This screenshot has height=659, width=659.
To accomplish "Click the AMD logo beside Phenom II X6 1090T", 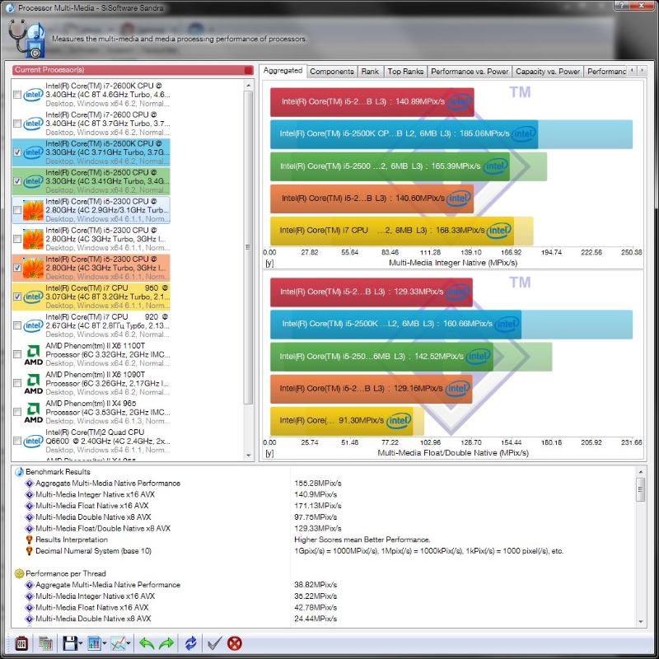I will (x=34, y=384).
